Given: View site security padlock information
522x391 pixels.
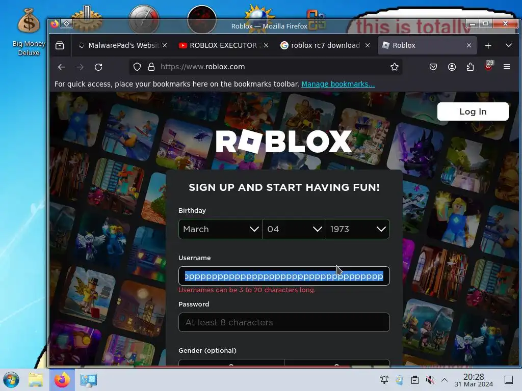Looking at the screenshot, I should click(x=151, y=67).
